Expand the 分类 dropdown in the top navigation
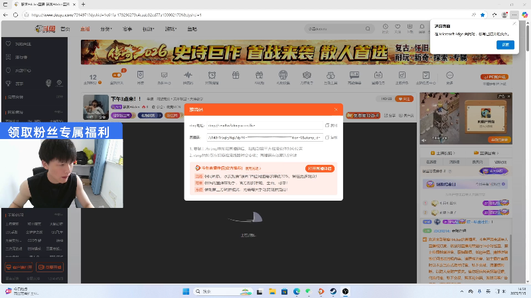The width and height of the screenshot is (531, 298). [x=106, y=29]
